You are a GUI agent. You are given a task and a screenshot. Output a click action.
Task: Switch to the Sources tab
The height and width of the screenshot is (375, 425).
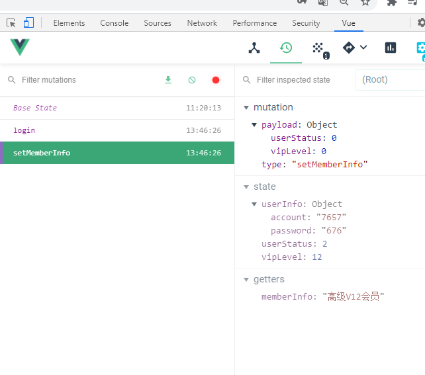click(x=158, y=23)
